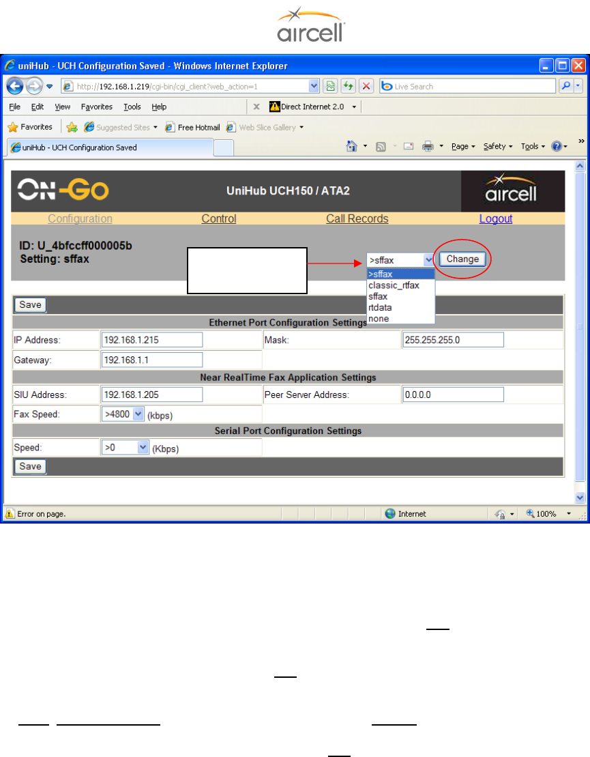The width and height of the screenshot is (590, 757).
Task: Open the File menu
Action: pos(14,106)
